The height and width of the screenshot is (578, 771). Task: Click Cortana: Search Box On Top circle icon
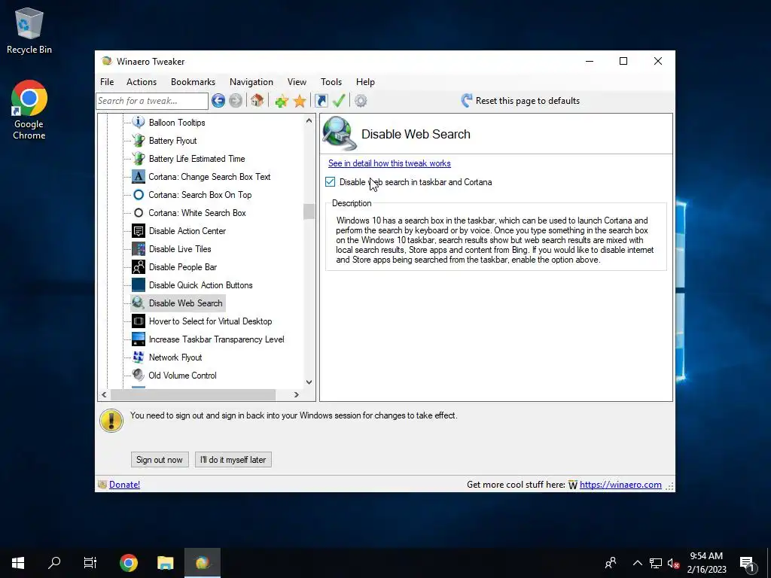click(139, 195)
